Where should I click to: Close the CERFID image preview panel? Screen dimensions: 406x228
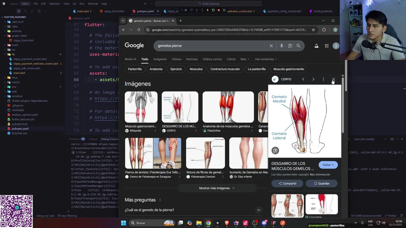(x=333, y=79)
